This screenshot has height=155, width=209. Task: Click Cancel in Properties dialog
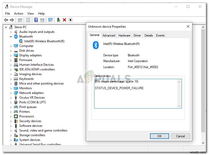(x=181, y=136)
